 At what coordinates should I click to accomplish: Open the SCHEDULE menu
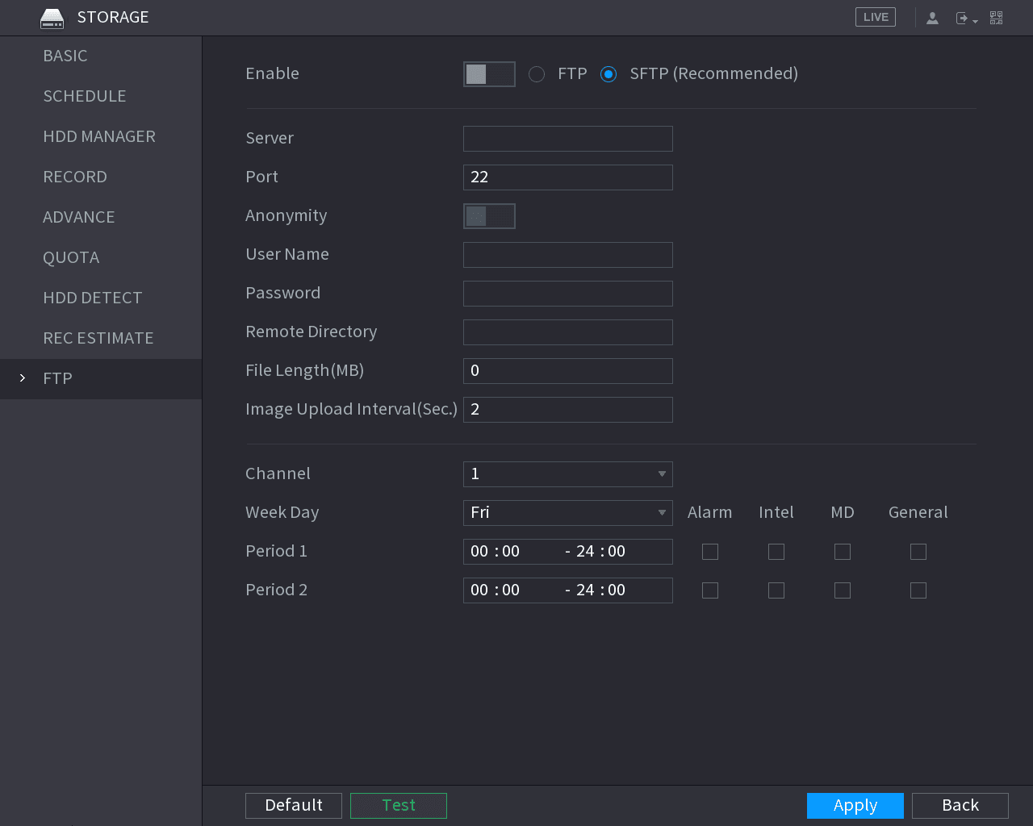point(101,97)
